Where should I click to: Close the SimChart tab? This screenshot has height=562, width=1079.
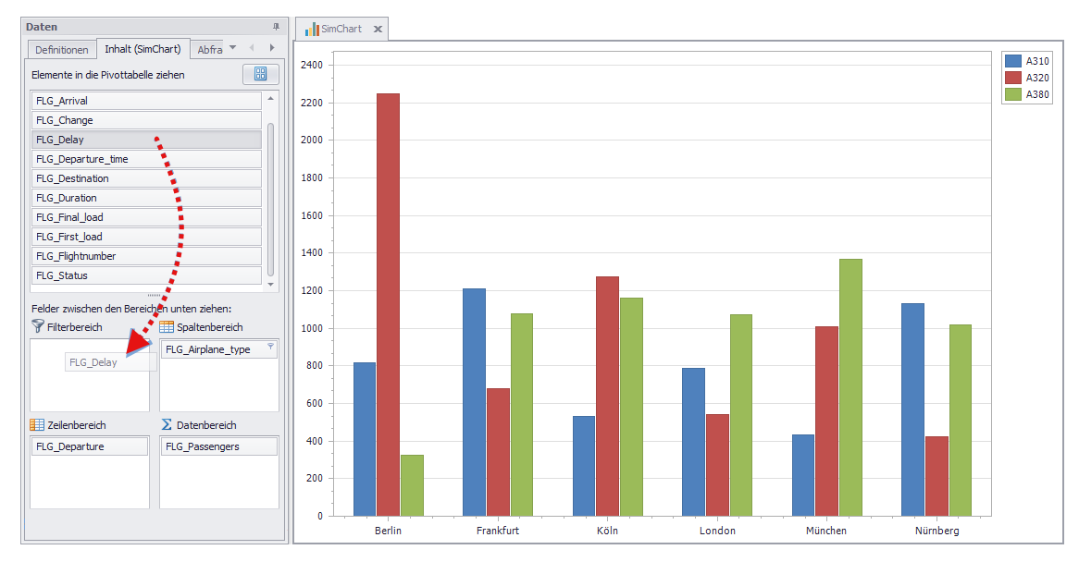coord(378,30)
